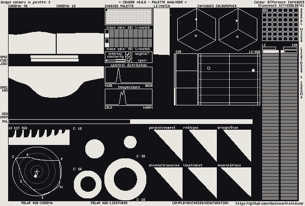The height and width of the screenshot is (206, 305).
Task: Click the diamond marker in the right CAM16UCS cube
Action: coord(236,21)
